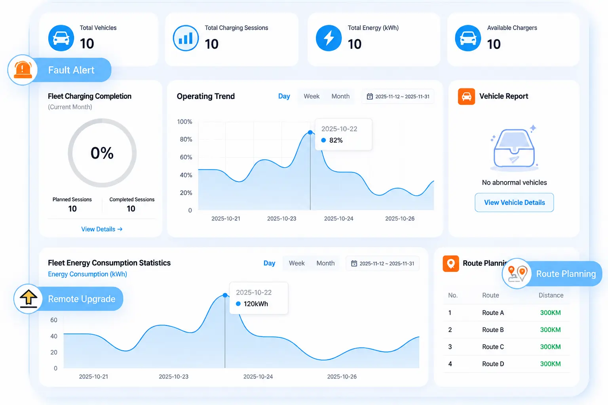This screenshot has height=405, width=608.
Task: Click the orange Route Planning location pin icon
Action: point(451,263)
